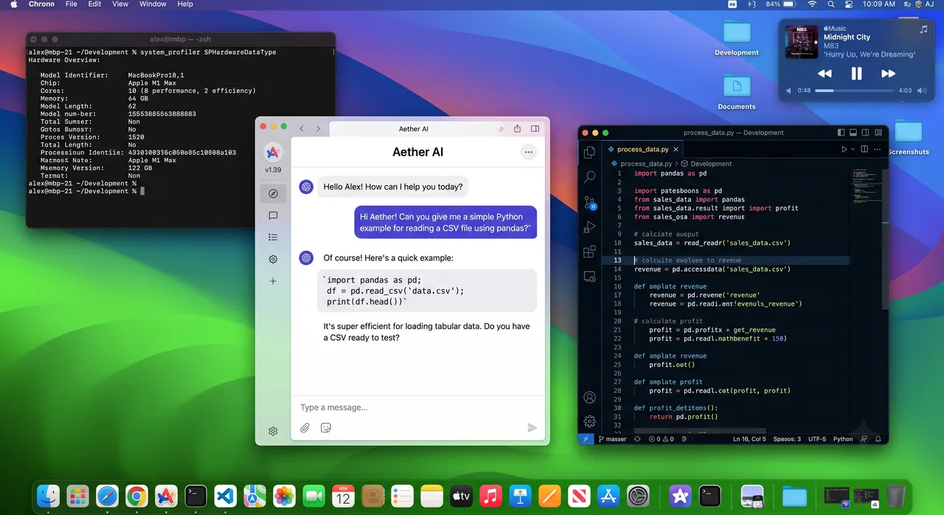This screenshot has width=944, height=515.
Task: Click the Midnight City album artwork
Action: point(801,42)
